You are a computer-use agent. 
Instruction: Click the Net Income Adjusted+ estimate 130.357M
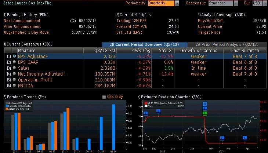[105, 74]
